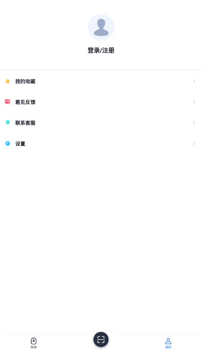Viewport: 202px width, 350px height.
Task: Expand 意见反馈 using its chevron arrow
Action: [194, 102]
